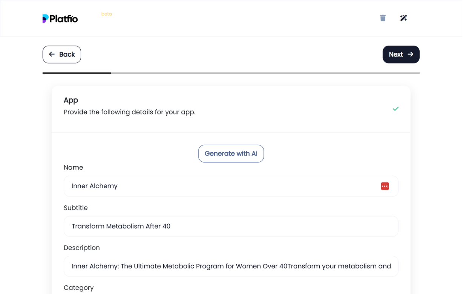Click the left arrow icon inside Back button

(52, 54)
